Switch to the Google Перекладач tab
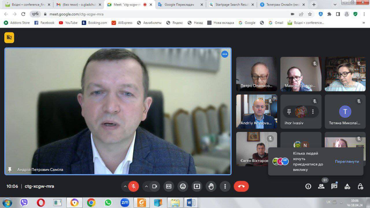The width and height of the screenshot is (370, 208). pyautogui.click(x=179, y=5)
